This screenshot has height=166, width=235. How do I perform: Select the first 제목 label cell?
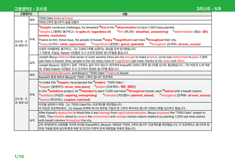(x=33, y=20)
